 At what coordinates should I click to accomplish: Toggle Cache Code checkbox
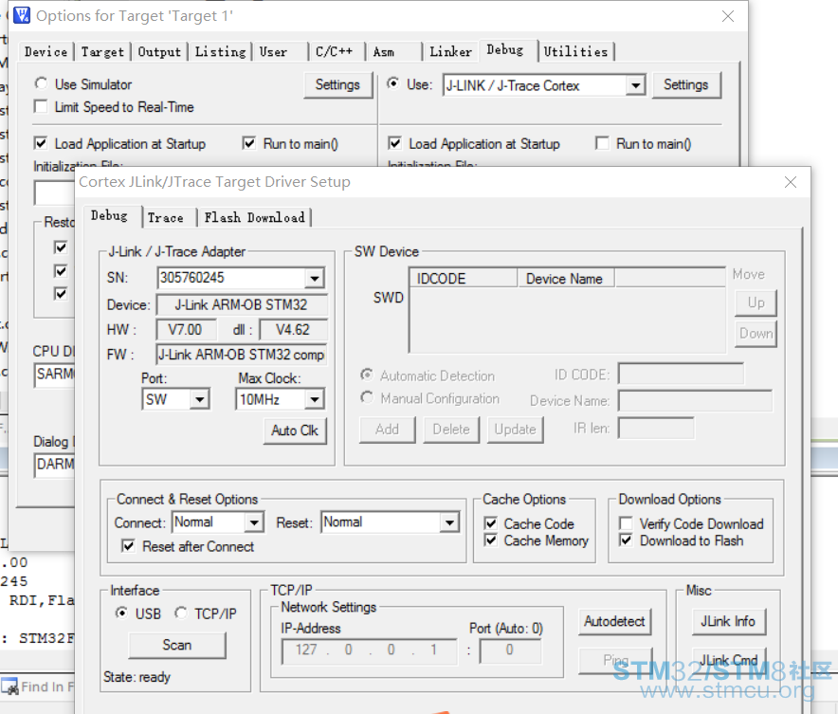pyautogui.click(x=491, y=523)
